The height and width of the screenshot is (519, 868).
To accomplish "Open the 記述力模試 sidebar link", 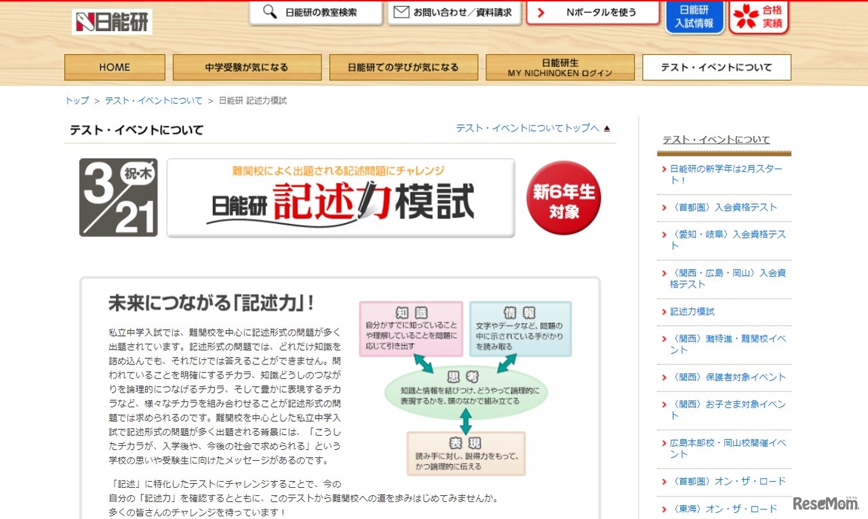I will (692, 312).
